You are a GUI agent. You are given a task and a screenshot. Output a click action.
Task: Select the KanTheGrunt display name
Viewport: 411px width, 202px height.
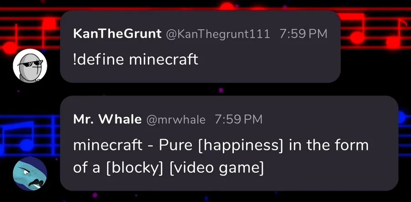tap(117, 34)
